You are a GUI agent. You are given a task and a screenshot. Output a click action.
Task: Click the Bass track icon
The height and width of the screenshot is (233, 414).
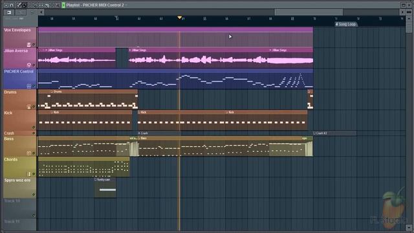[x=28, y=153]
